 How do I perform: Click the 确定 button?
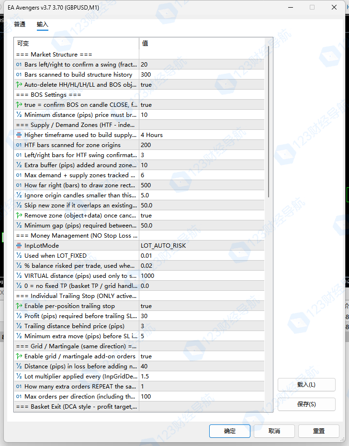pos(230,431)
